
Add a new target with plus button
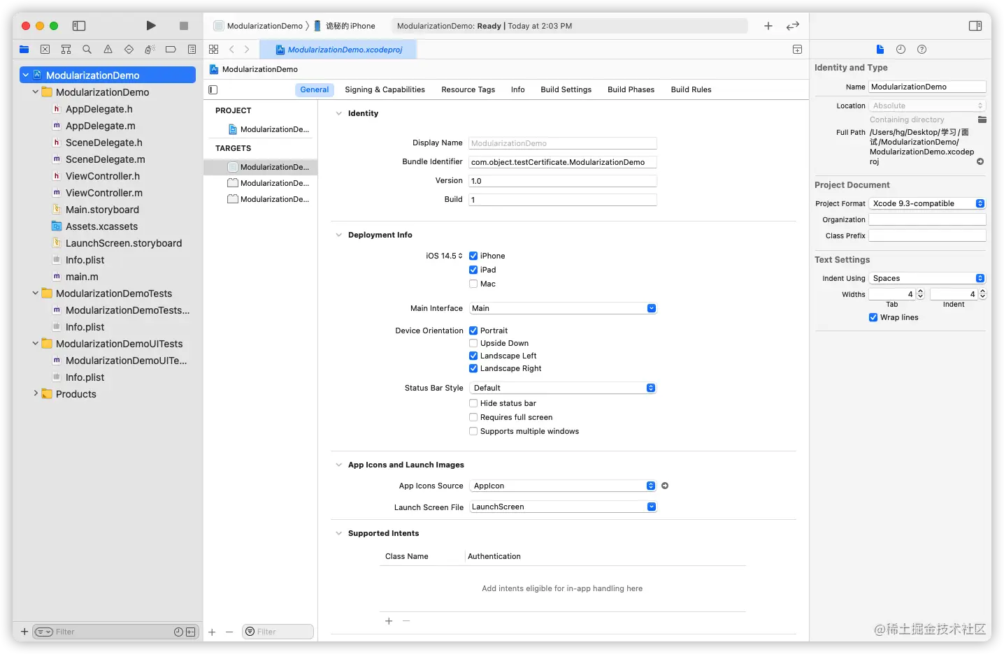pos(212,632)
